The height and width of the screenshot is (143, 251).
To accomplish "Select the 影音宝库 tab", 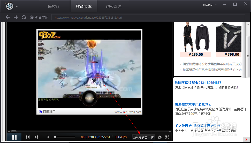I will tap(84, 6).
